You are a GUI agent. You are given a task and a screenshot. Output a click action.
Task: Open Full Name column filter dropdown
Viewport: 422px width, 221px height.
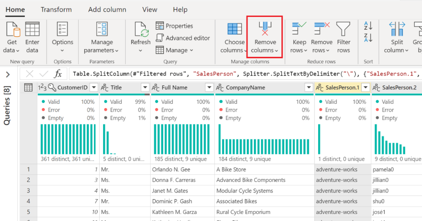(x=209, y=87)
